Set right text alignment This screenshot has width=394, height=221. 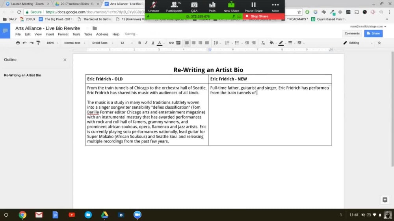coord(200,43)
